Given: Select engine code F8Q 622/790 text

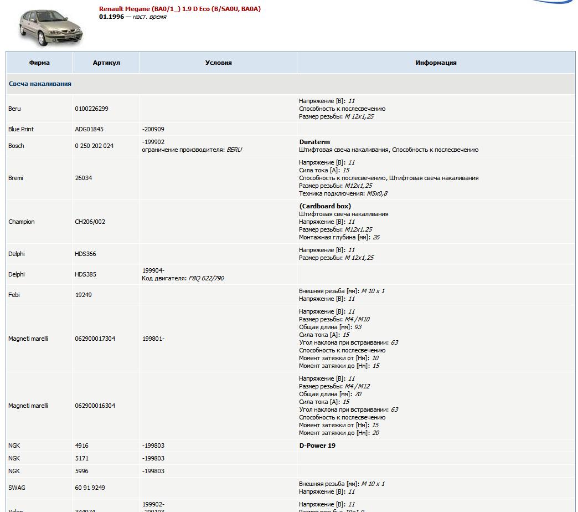Looking at the screenshot, I should pyautogui.click(x=206, y=278).
